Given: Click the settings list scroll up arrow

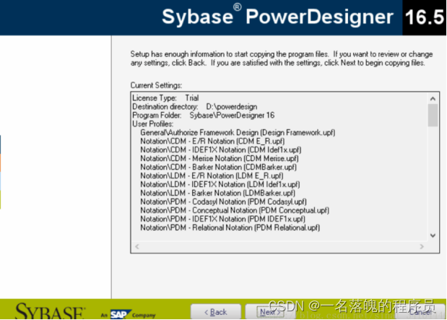Looking at the screenshot, I should [x=433, y=99].
